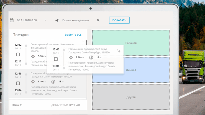Tick the checkbox for the 12:46 list trip
The image size is (205, 115).
click(18, 83)
